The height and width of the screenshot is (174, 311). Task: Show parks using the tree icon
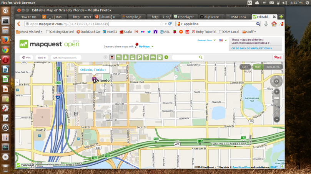pyautogui.click(x=126, y=57)
